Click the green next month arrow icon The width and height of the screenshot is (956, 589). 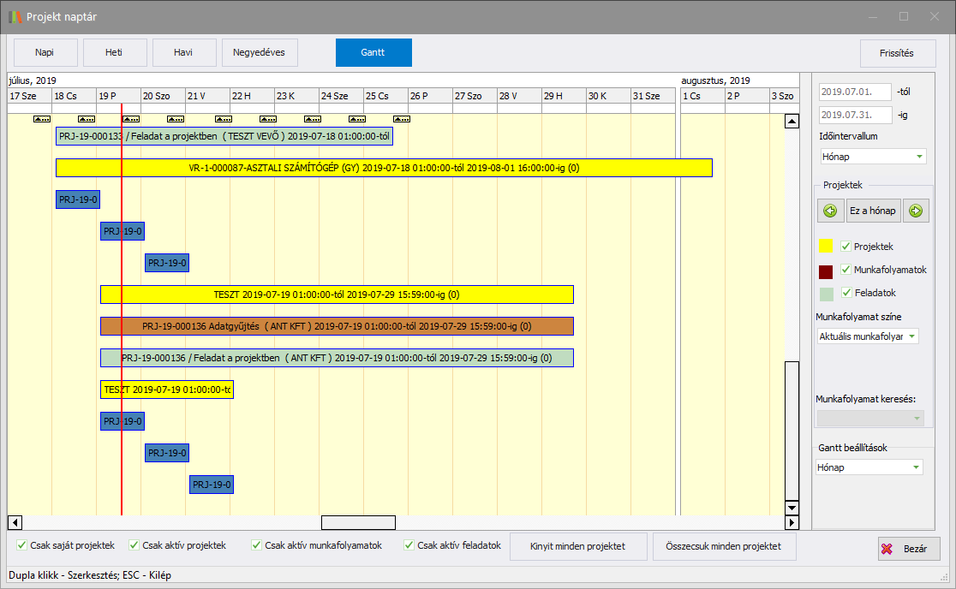pyautogui.click(x=916, y=211)
